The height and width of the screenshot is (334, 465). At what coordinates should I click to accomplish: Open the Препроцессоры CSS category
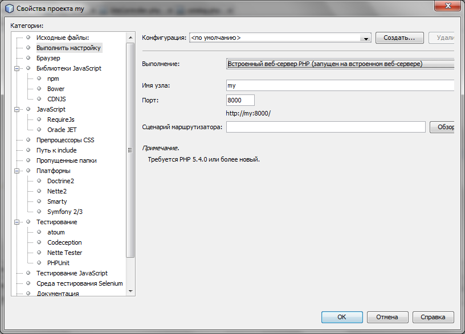pyautogui.click(x=65, y=140)
